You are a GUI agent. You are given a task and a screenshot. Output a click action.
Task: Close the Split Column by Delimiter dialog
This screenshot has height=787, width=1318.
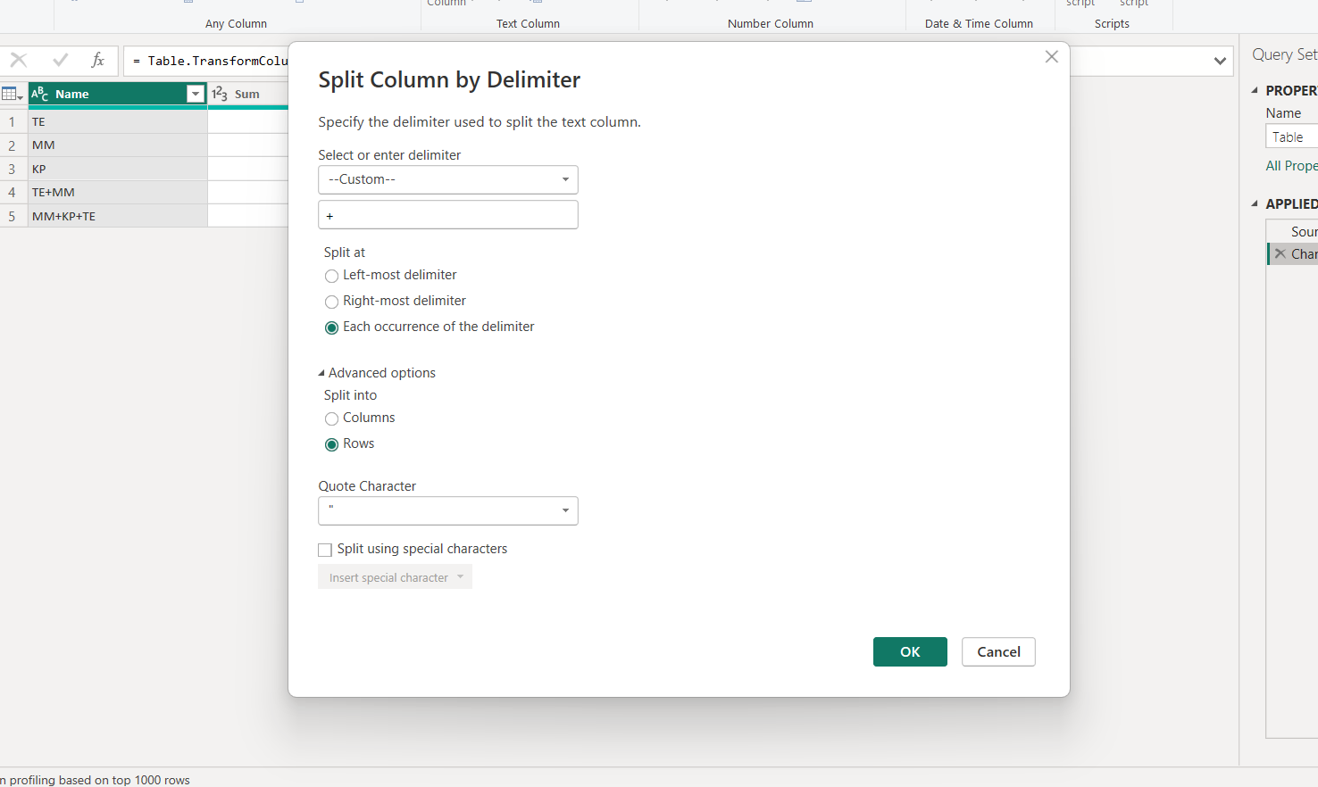tap(1051, 57)
